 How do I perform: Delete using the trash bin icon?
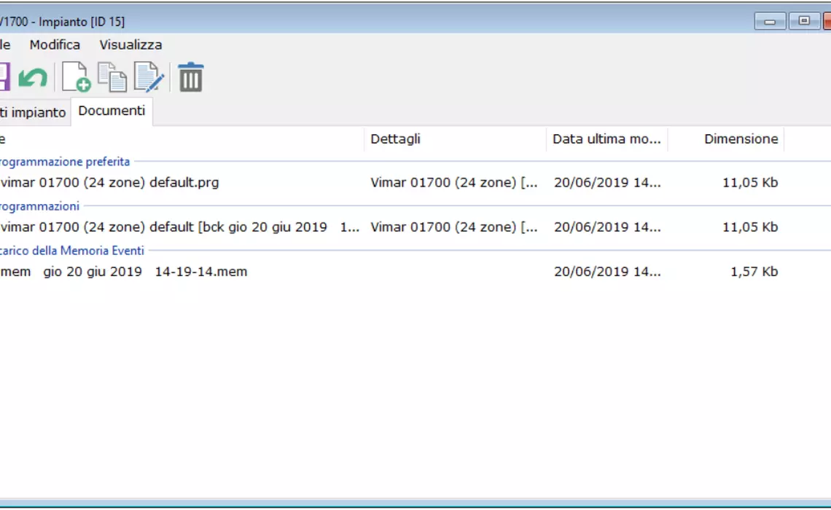coord(191,77)
